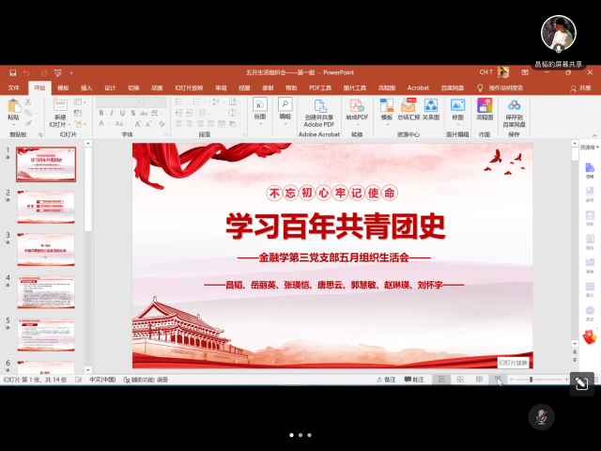Mute the microphone in the meeting overlay
This screenshot has height=451, width=601.
pyautogui.click(x=541, y=416)
